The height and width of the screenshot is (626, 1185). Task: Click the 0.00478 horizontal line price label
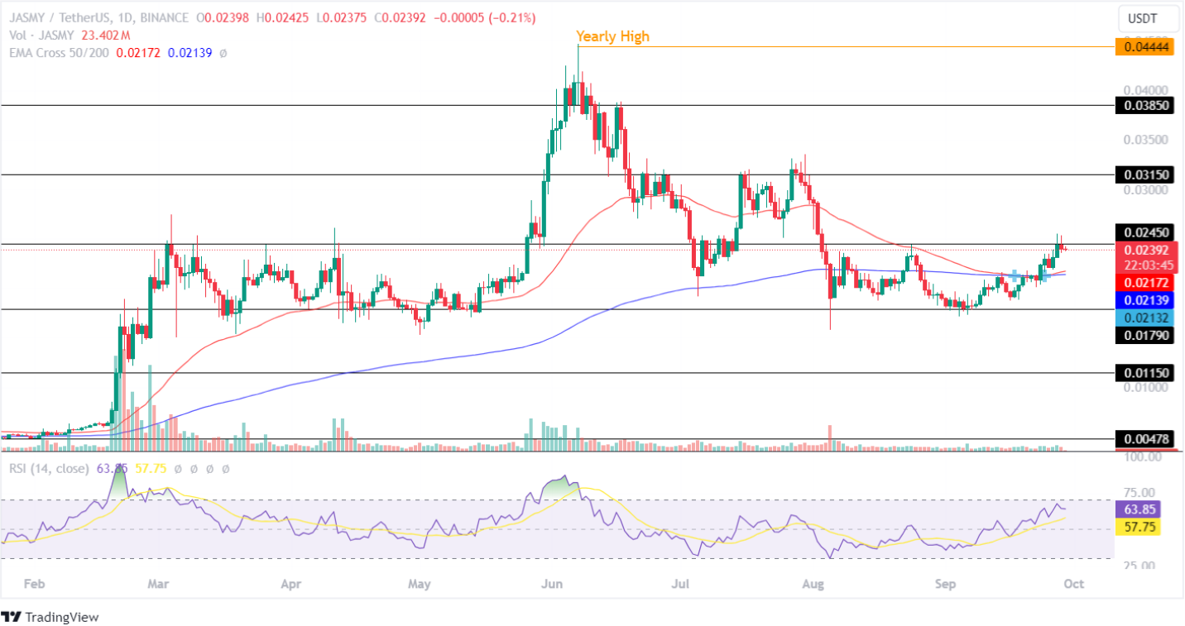tap(1145, 438)
